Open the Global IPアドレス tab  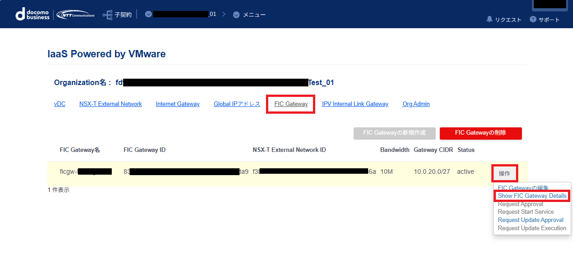(x=237, y=104)
